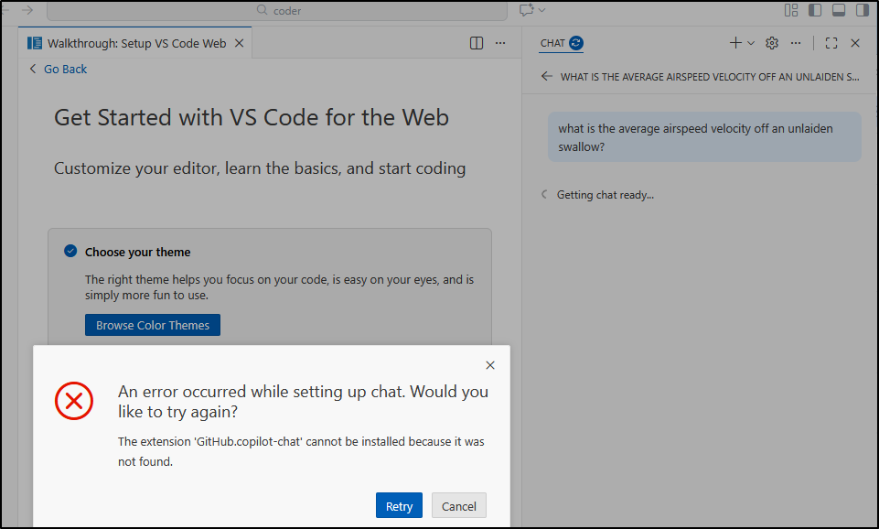Switch to the CHAT panel tab
Screen dimensions: 879x529
coord(552,43)
